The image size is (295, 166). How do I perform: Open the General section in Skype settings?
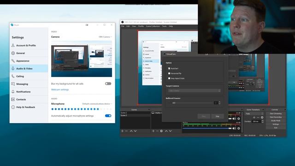29,53
